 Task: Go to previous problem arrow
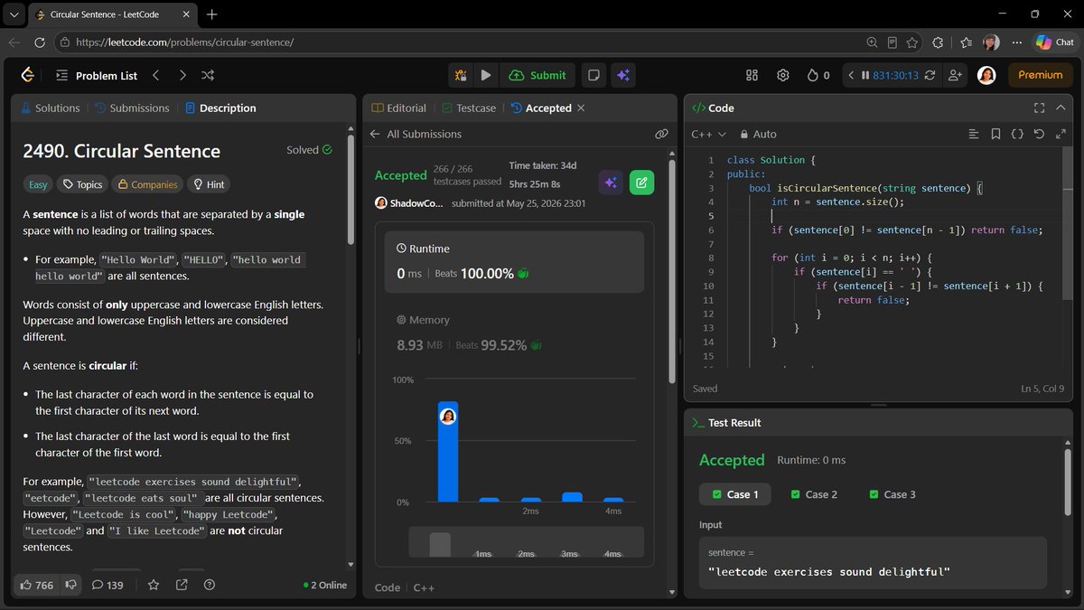click(155, 75)
